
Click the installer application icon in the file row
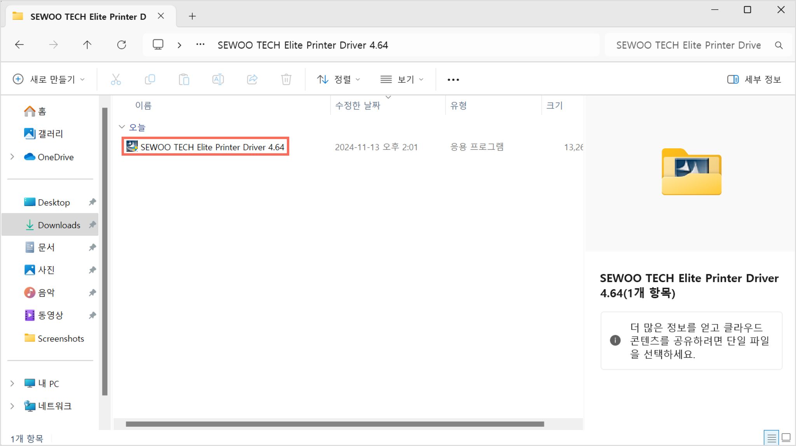coord(132,147)
